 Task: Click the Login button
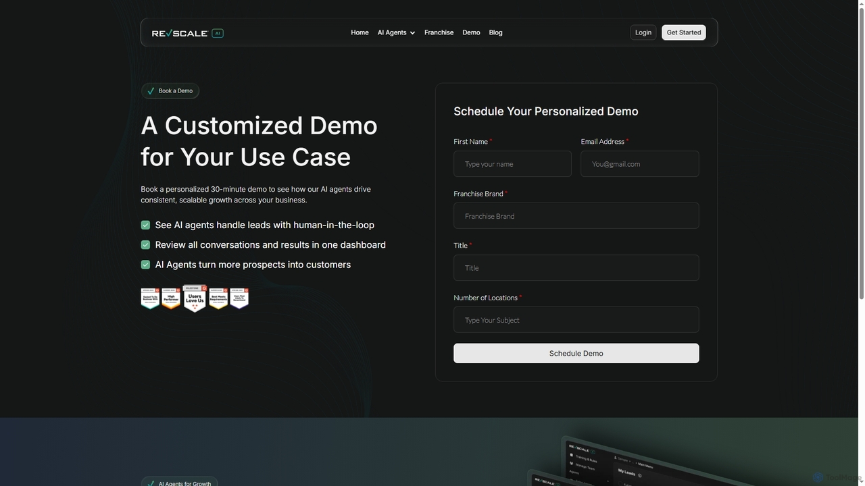(643, 32)
